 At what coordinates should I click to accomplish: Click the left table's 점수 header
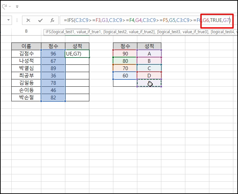pos(53,46)
